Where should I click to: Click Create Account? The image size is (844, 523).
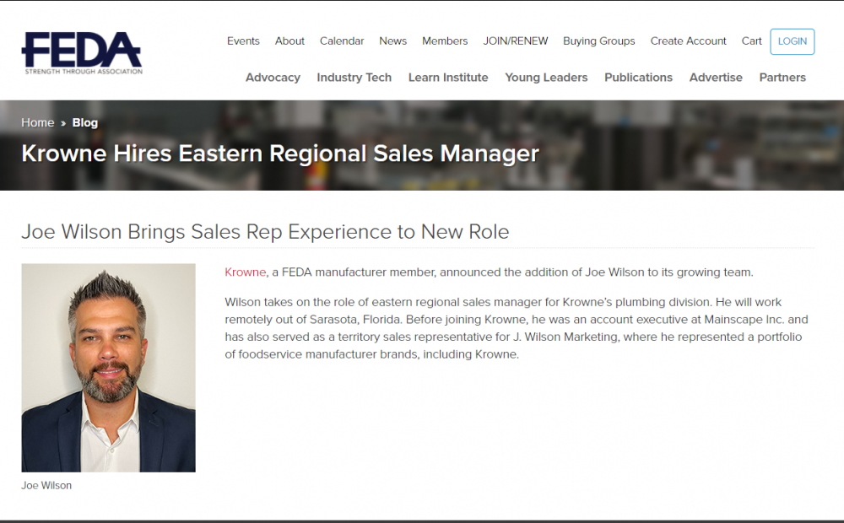[x=689, y=41]
